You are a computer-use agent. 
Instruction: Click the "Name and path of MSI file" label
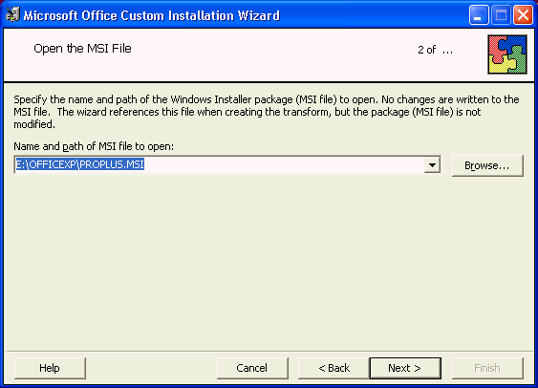pos(94,146)
